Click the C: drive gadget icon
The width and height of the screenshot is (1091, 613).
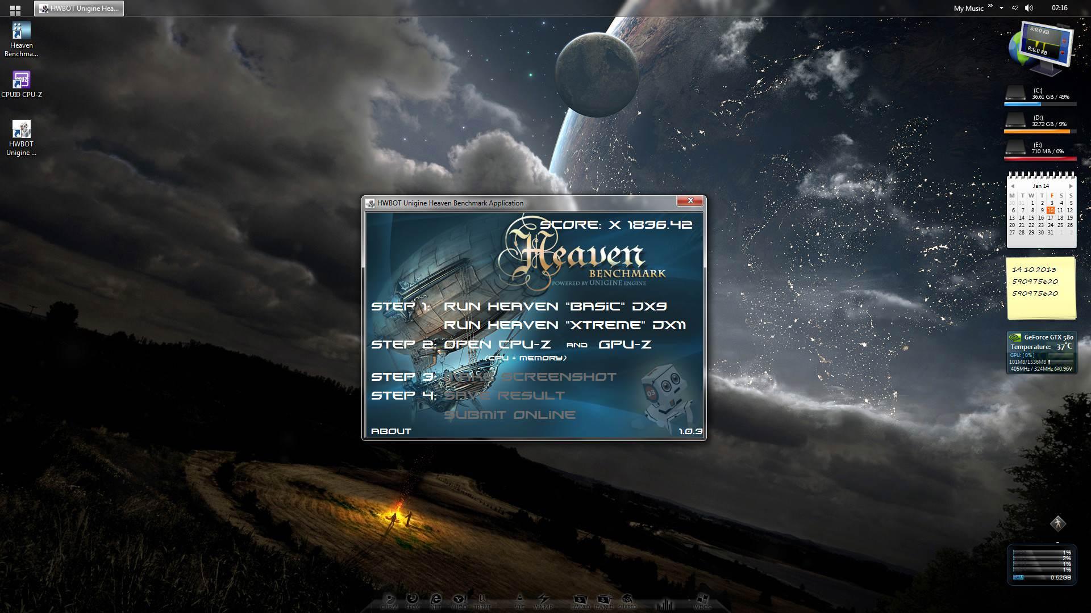(1015, 93)
